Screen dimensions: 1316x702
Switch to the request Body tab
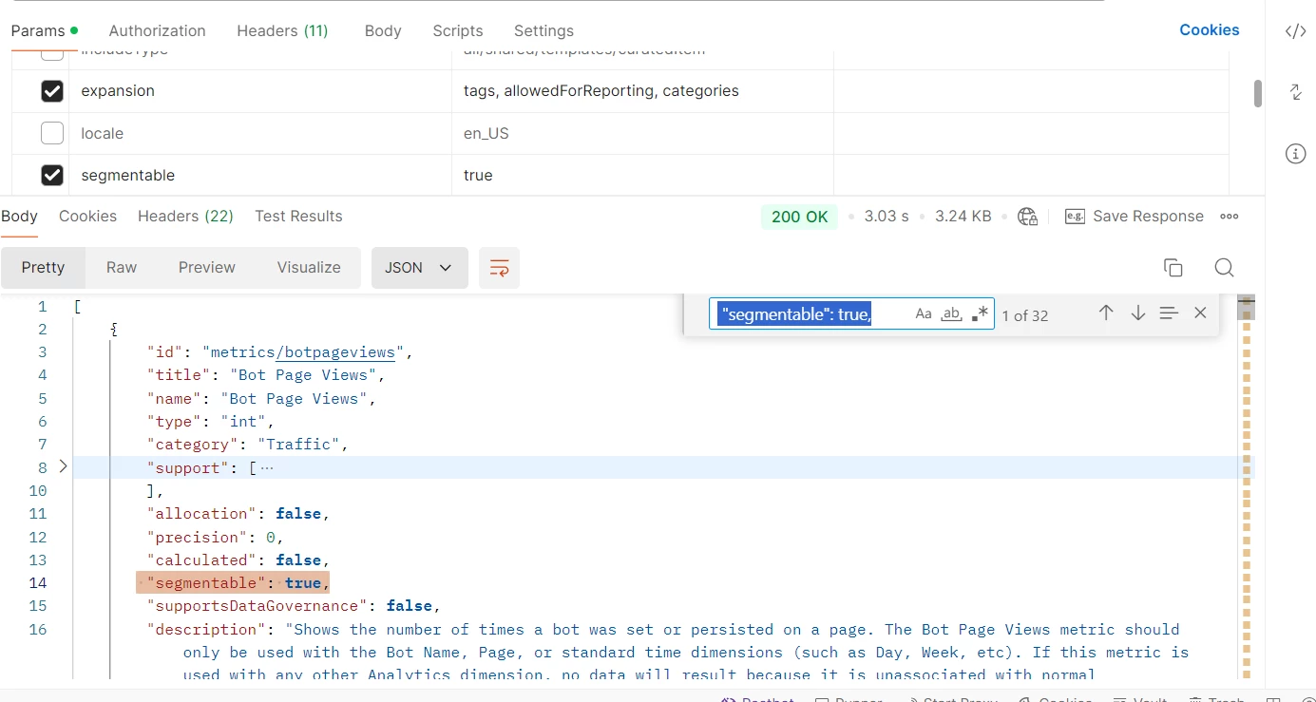point(383,30)
